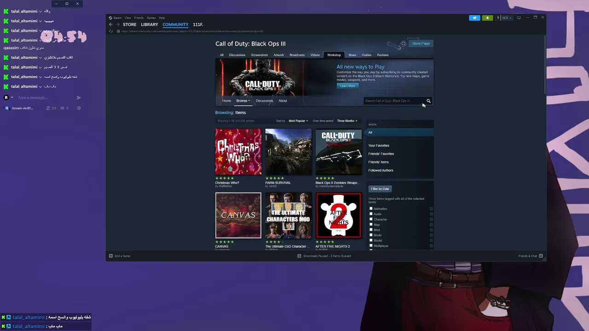Viewport: 589px width, 331px height.
Task: Check the Mod tag checkbox
Action: pyautogui.click(x=371, y=230)
